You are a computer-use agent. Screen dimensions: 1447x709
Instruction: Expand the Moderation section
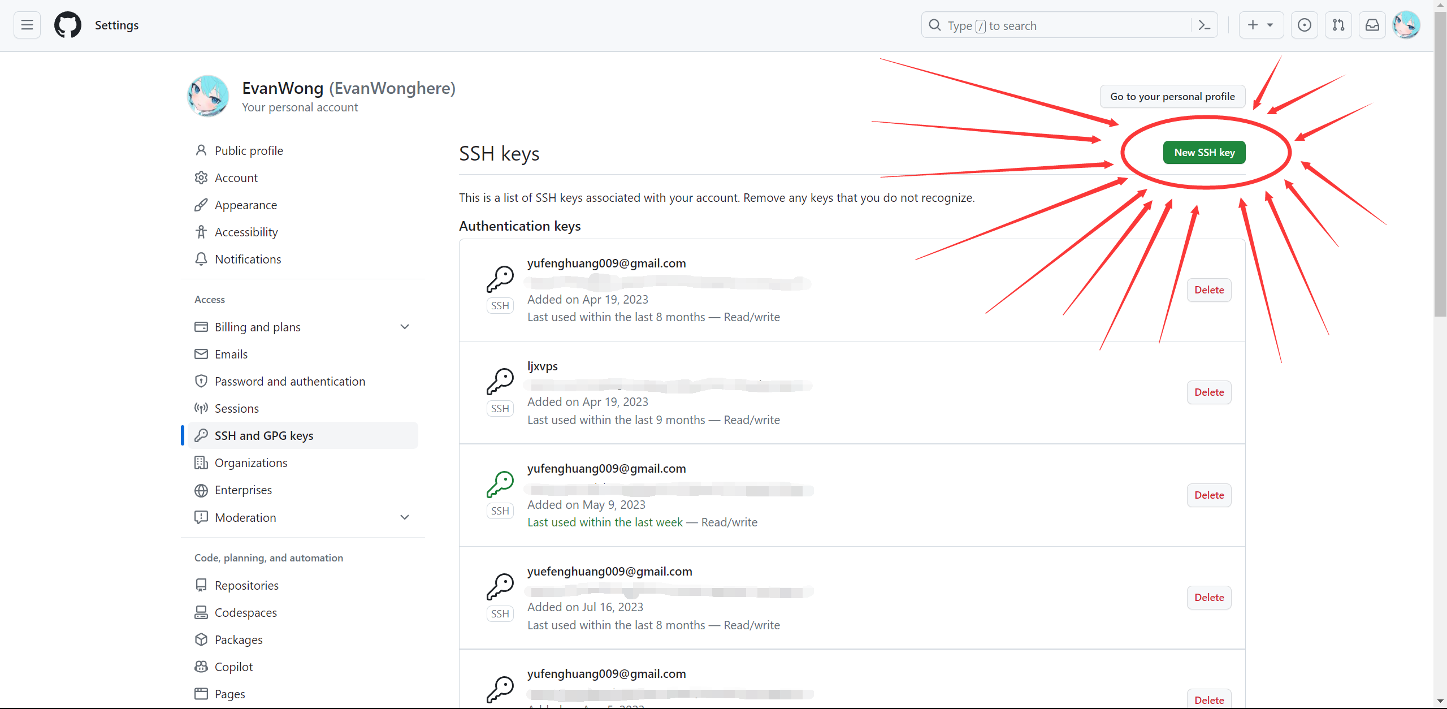(404, 517)
